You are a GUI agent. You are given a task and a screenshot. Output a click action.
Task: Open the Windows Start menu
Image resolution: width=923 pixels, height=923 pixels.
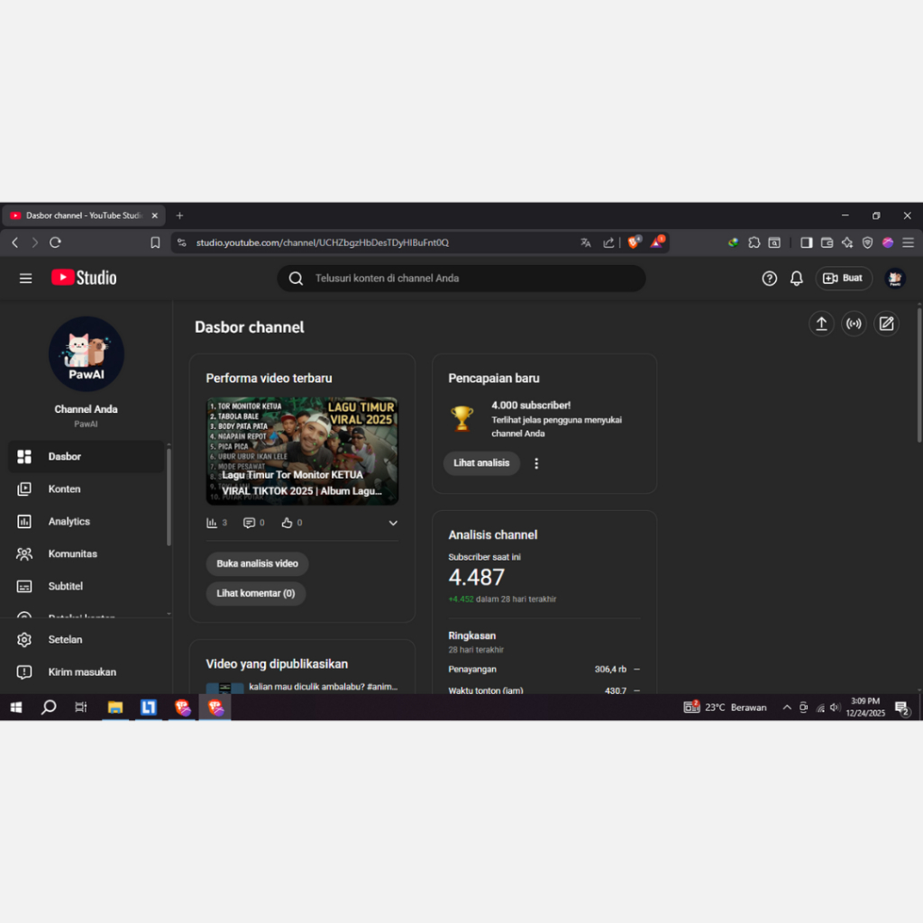(16, 707)
